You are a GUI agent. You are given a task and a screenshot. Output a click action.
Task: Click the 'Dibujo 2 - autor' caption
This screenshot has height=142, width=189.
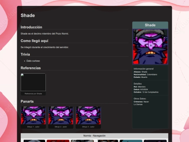(61, 127)
